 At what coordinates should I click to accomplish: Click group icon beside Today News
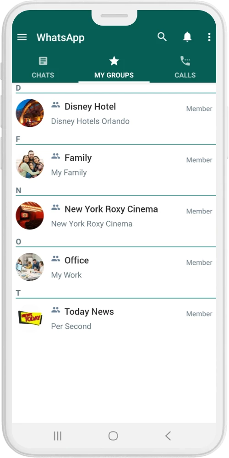55,310
